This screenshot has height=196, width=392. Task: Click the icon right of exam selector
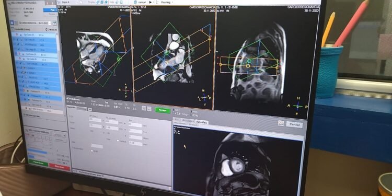click(x=54, y=23)
